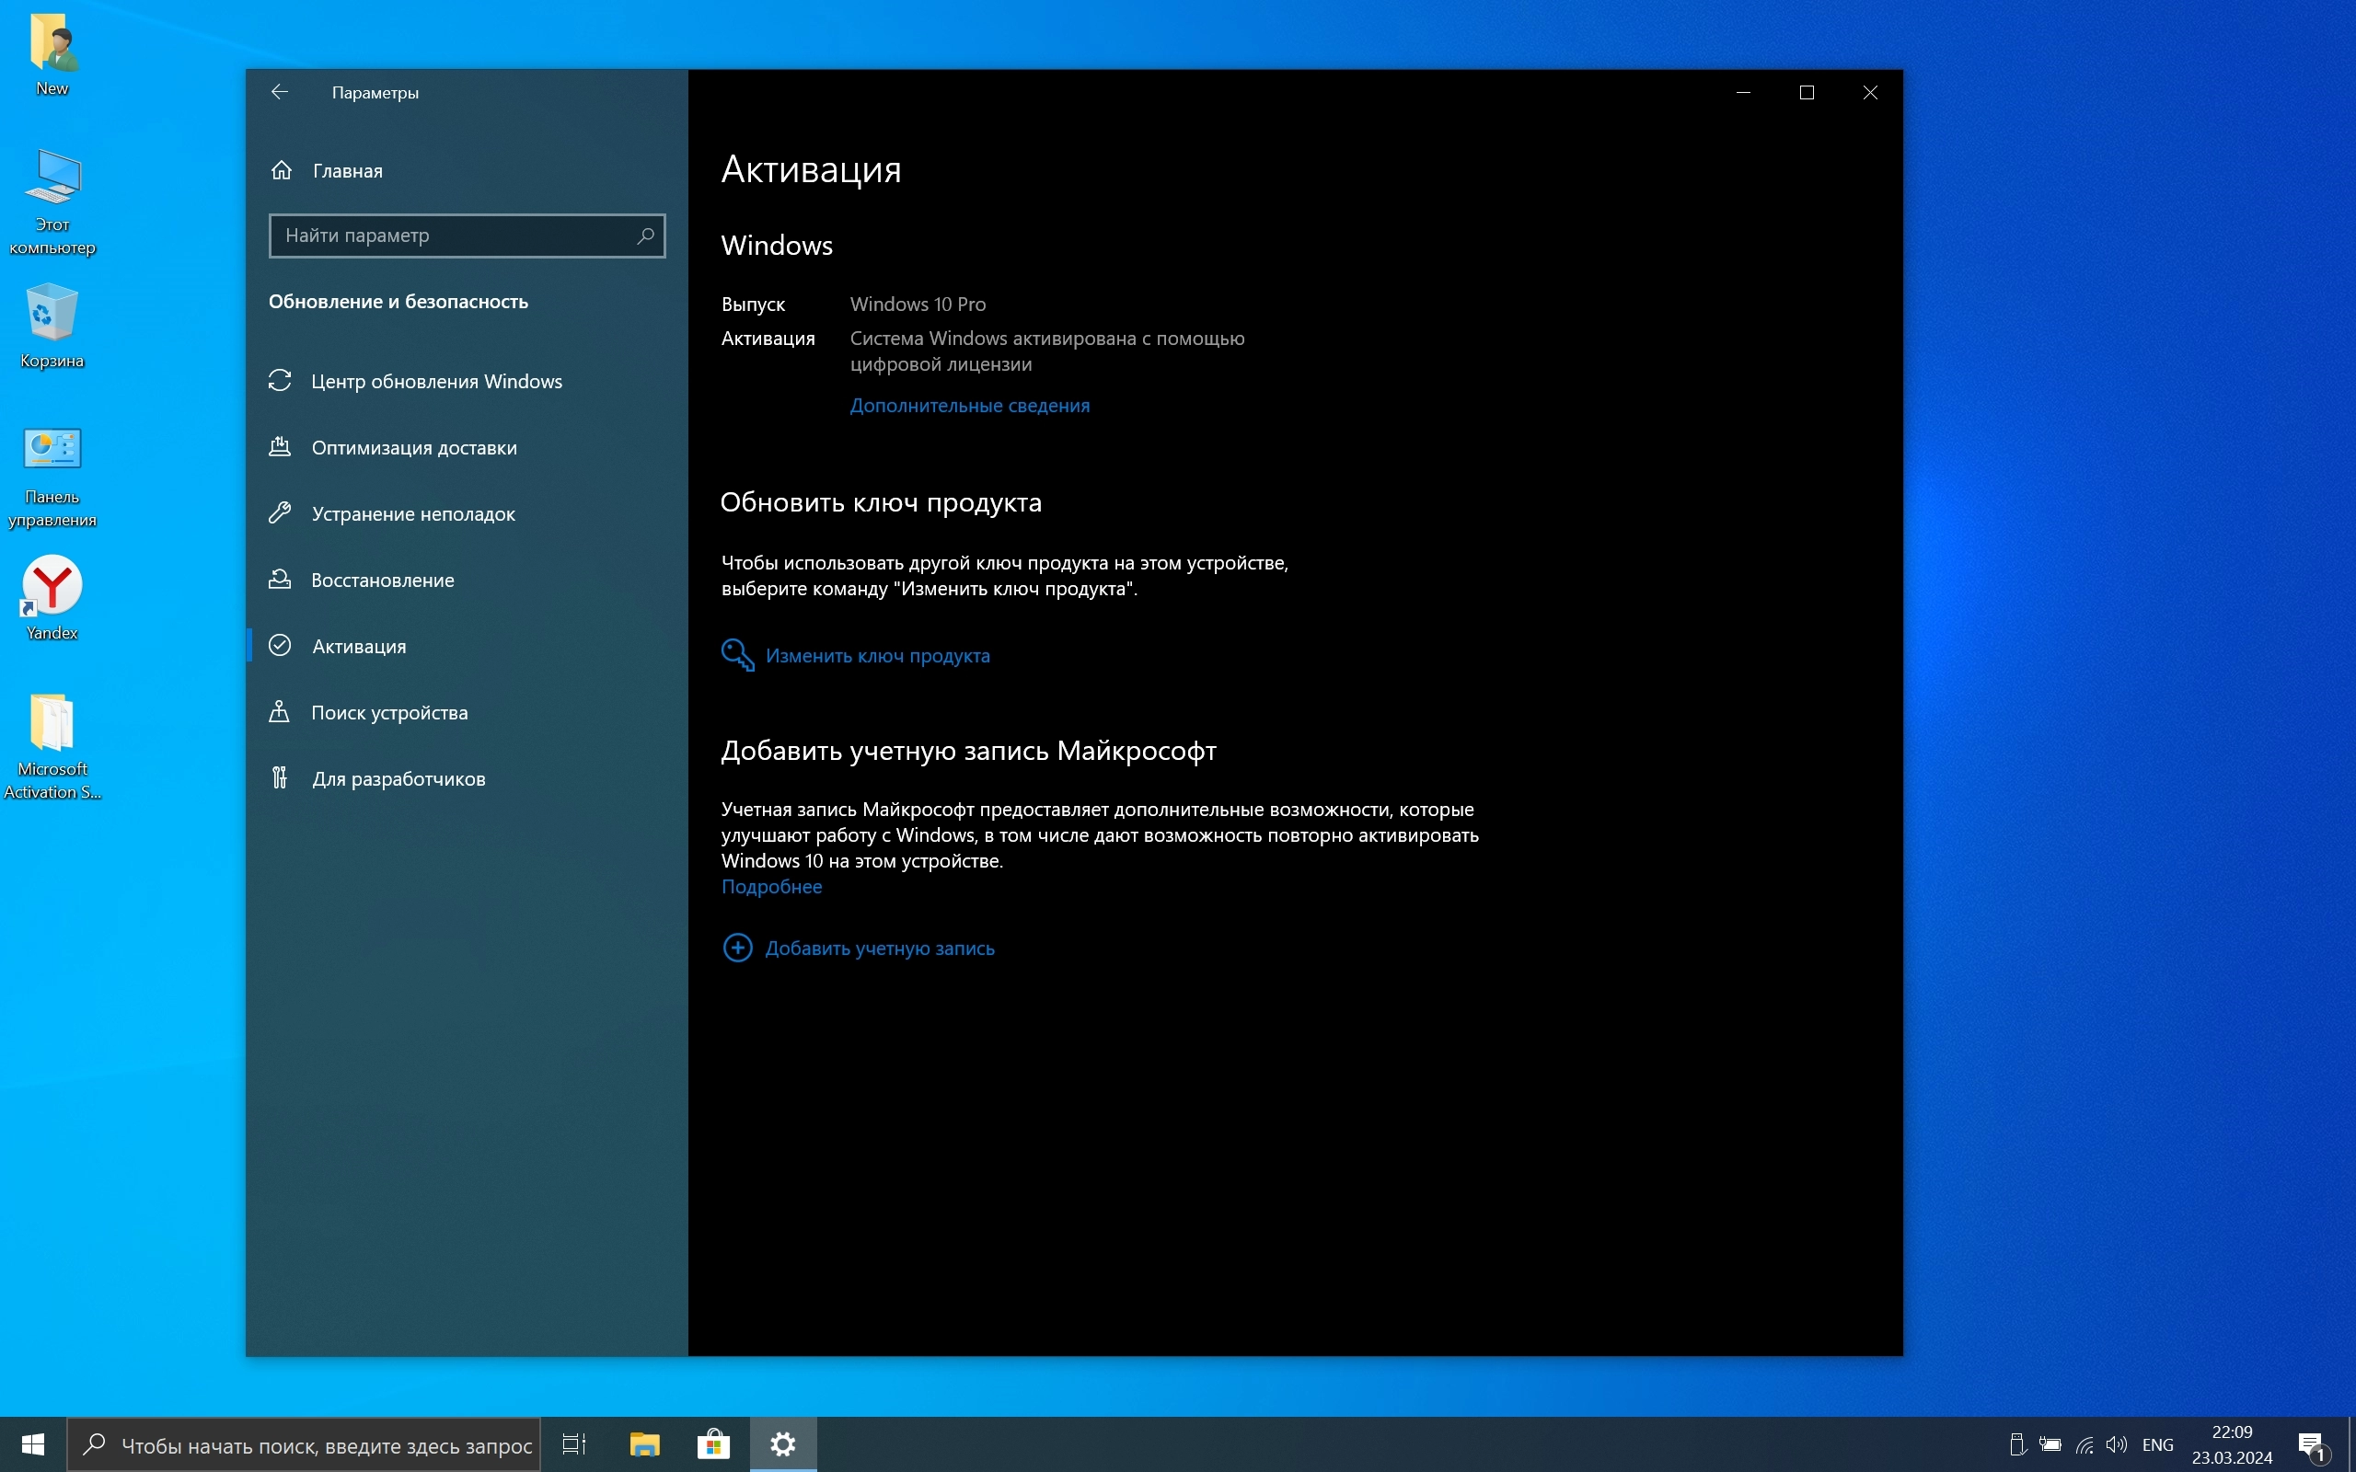Screen dimensions: 2356x1472
Task: Open Task View on the taskbar
Action: 574,1444
